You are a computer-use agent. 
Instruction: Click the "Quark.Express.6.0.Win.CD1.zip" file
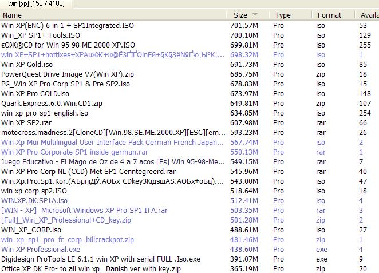[x=52, y=104]
